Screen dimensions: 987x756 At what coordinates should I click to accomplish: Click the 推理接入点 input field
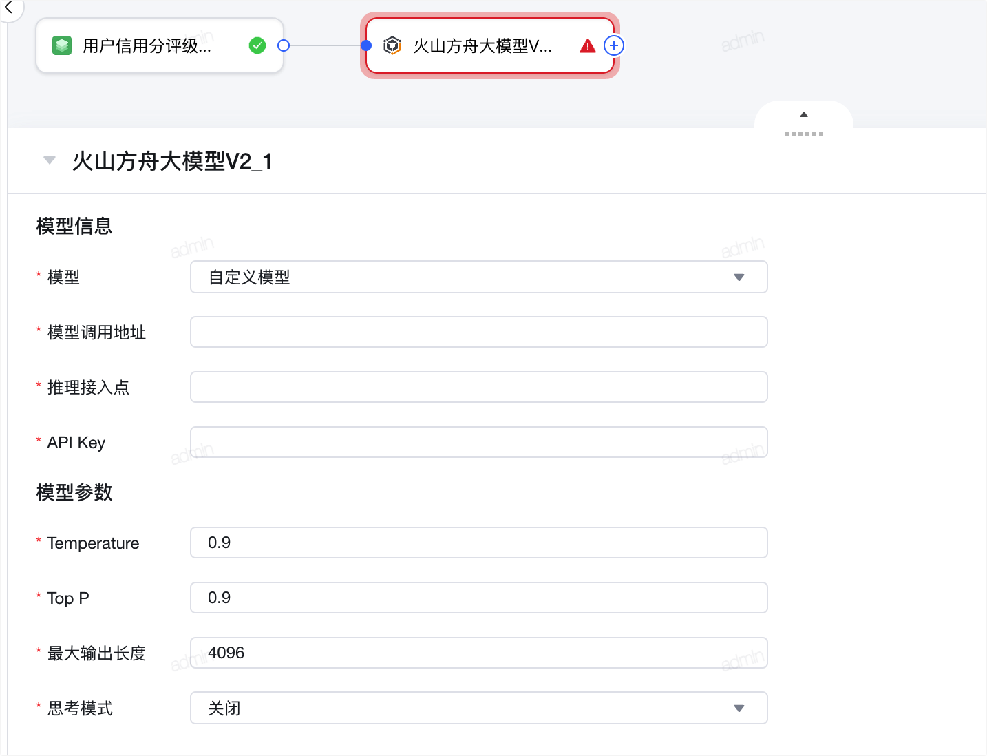(479, 387)
